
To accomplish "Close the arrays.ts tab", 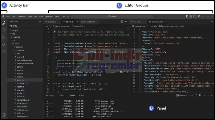I will coord(77,22).
